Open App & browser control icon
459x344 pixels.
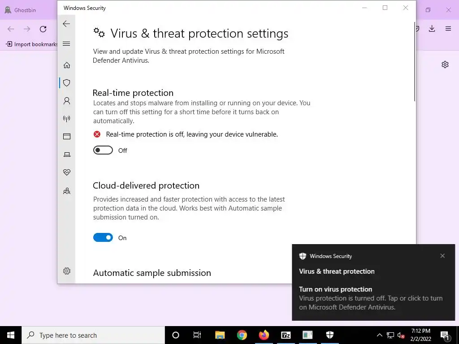coord(67,136)
